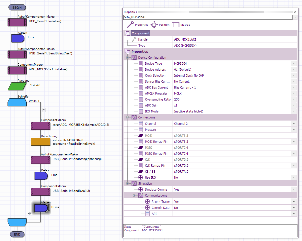The image size is (302, 241).
Task: Click the SampleADC component macro icon
Action: coord(41,126)
